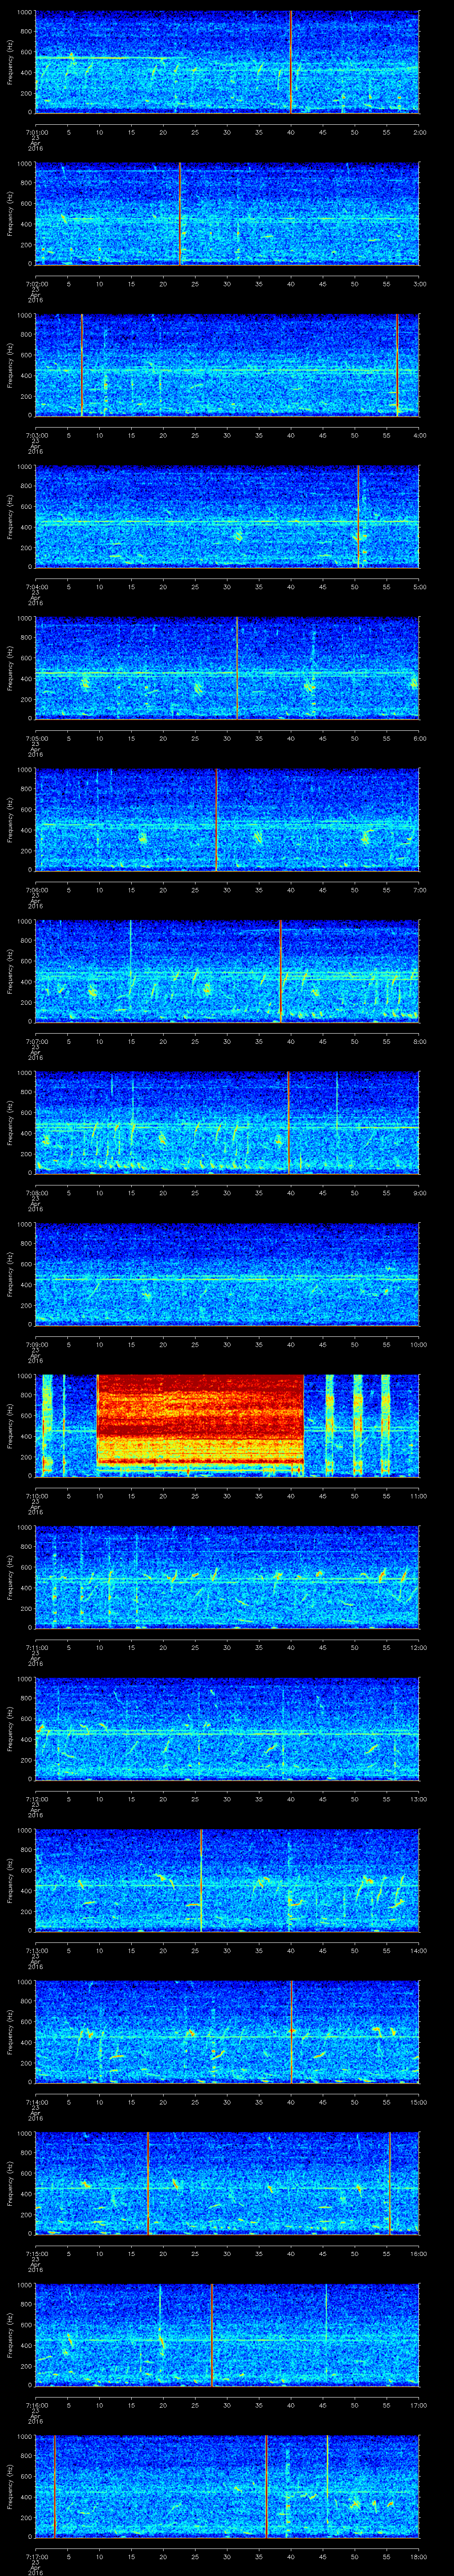
Task: Click the Frequency (Hz) axis label of the 7:10:00 panel
Action: (x=10, y=1425)
